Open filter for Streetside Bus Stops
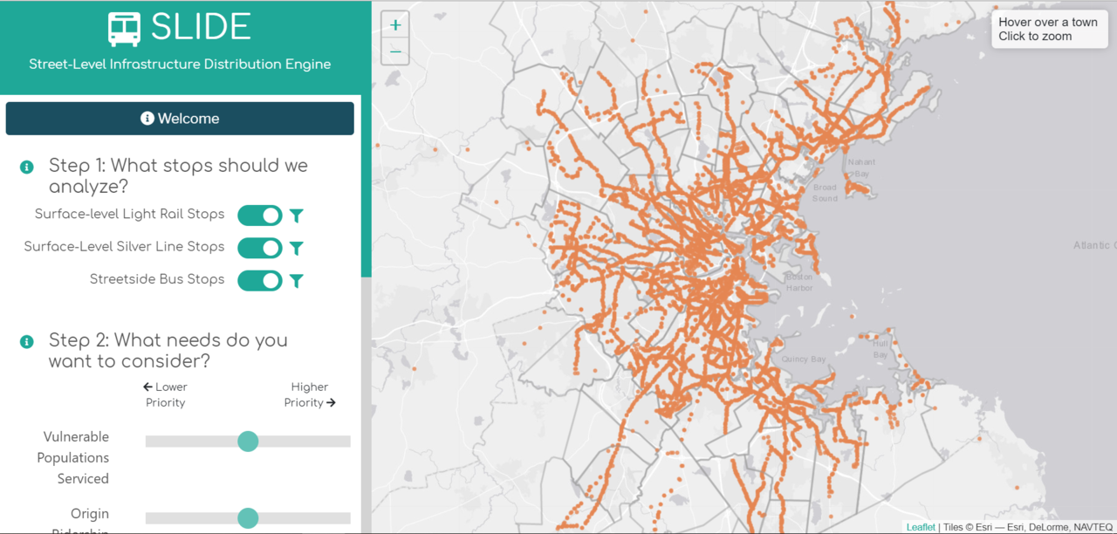 (x=297, y=281)
